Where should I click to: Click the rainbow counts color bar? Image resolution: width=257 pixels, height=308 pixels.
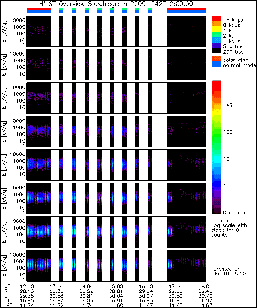[x=216, y=147]
